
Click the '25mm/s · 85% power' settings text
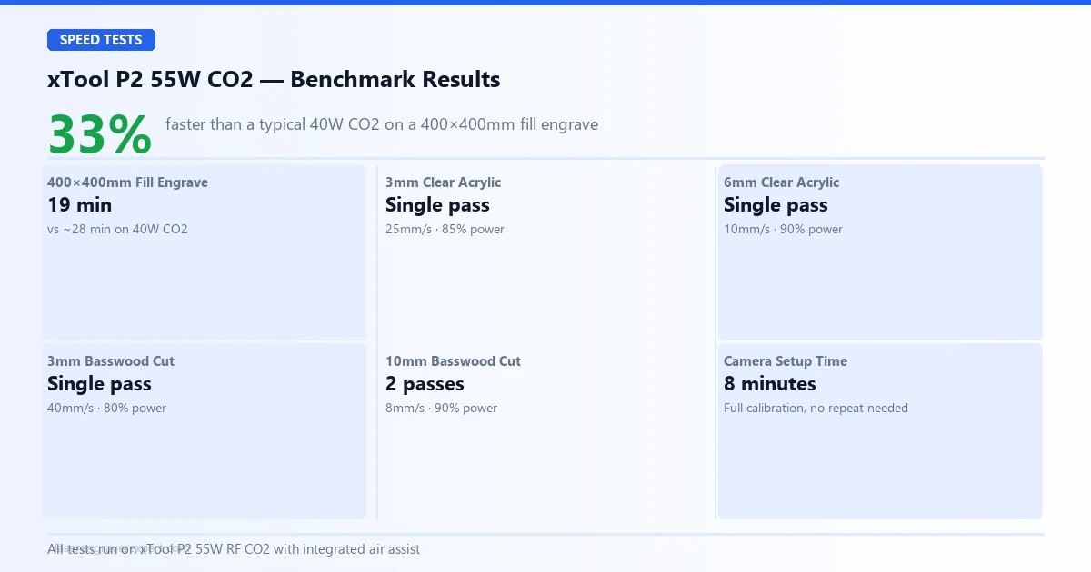445,230
